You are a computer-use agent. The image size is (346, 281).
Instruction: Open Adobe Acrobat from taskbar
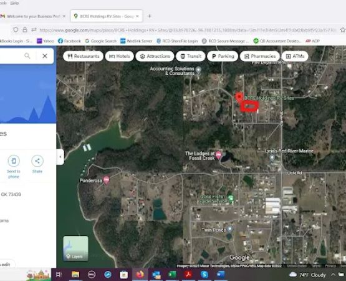click(x=188, y=275)
